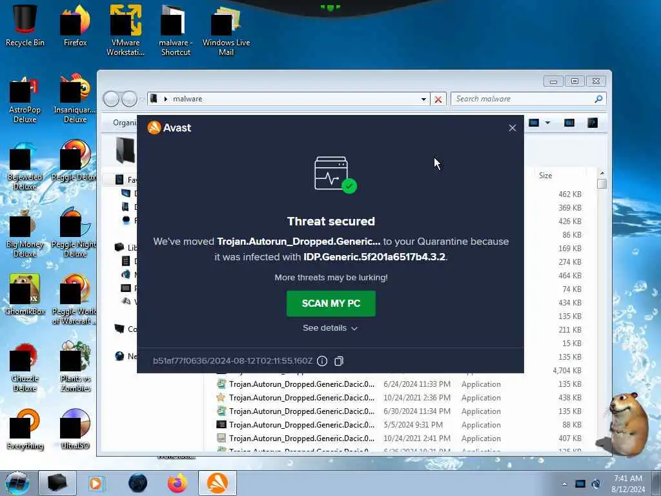This screenshot has width=661, height=496.
Task: Sort by the Size column header
Action: pos(545,176)
